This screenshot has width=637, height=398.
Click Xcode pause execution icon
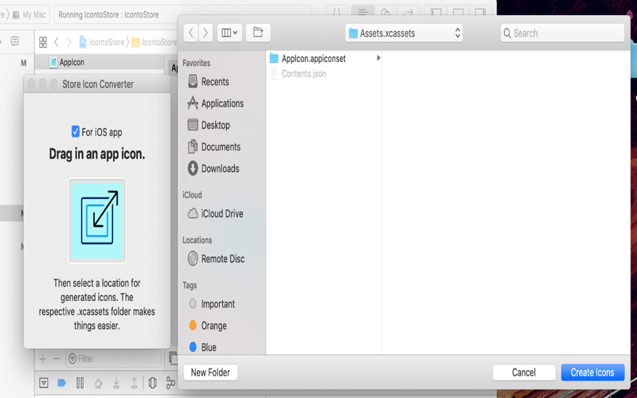(x=80, y=383)
